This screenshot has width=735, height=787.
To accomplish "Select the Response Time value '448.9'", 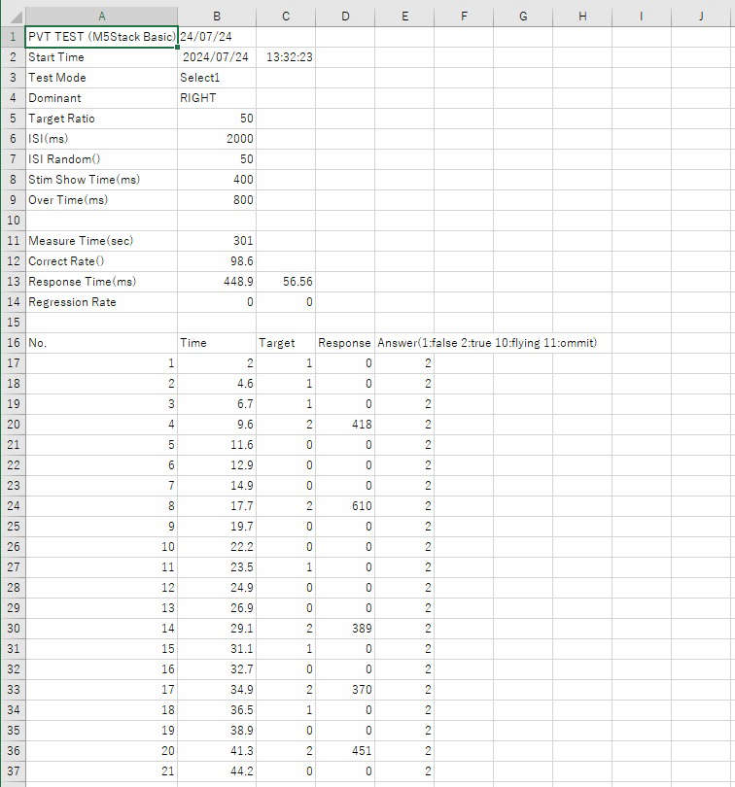I will [217, 282].
